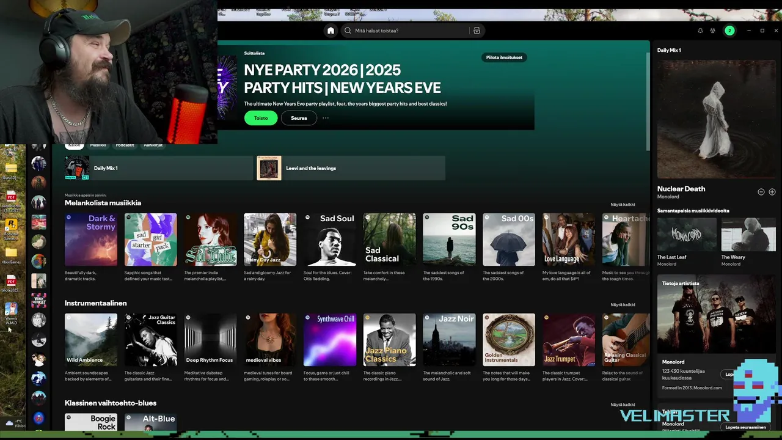Open the Leevi and the leavings tile

click(x=351, y=168)
